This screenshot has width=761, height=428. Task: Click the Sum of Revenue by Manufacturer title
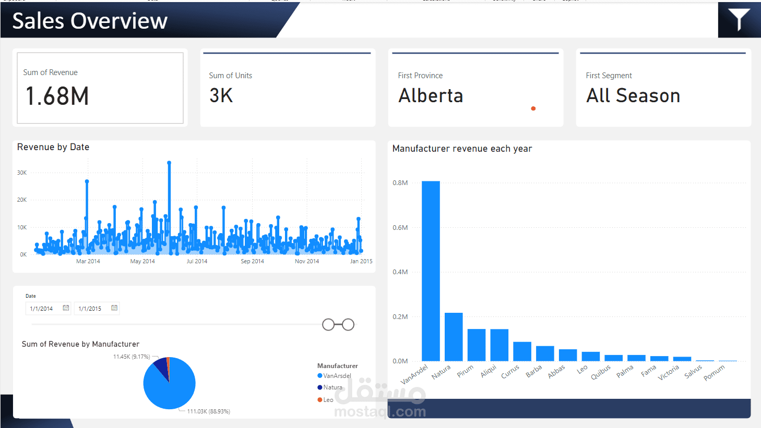(x=80, y=344)
